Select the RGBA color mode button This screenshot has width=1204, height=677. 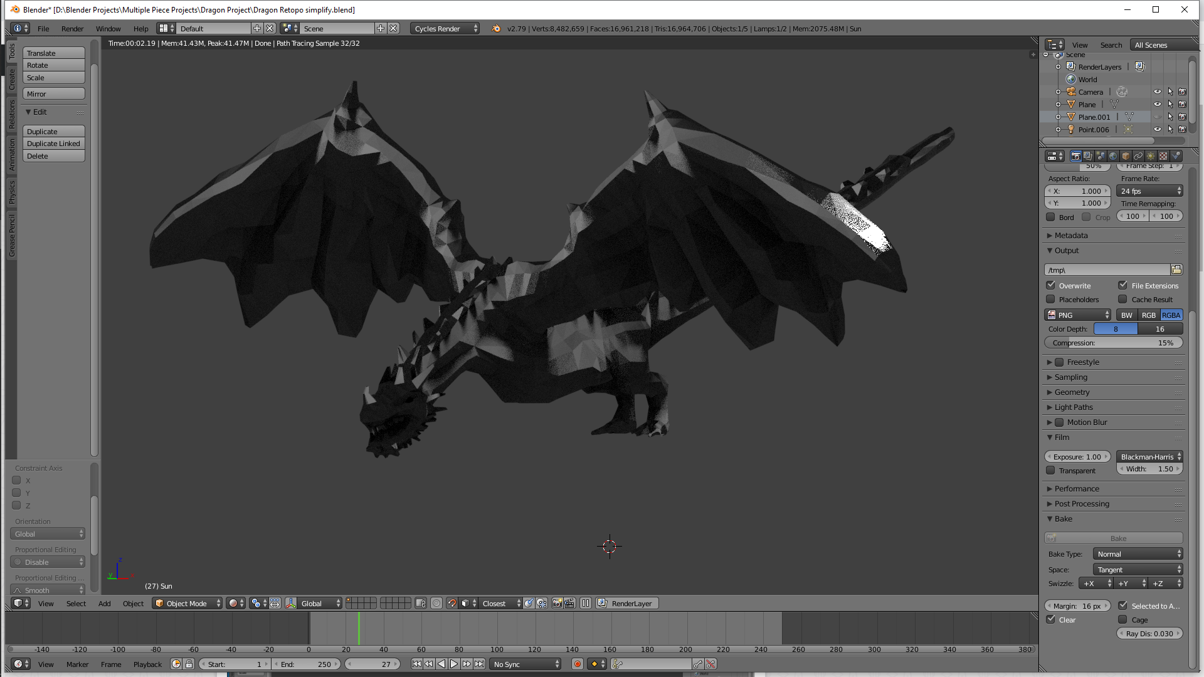coord(1171,315)
